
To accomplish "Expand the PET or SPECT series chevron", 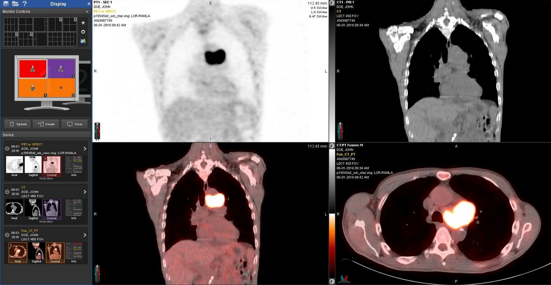I will pyautogui.click(x=85, y=148).
